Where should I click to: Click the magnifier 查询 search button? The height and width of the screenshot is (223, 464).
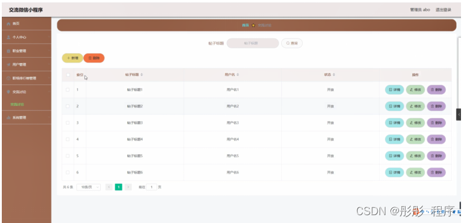[x=292, y=43]
